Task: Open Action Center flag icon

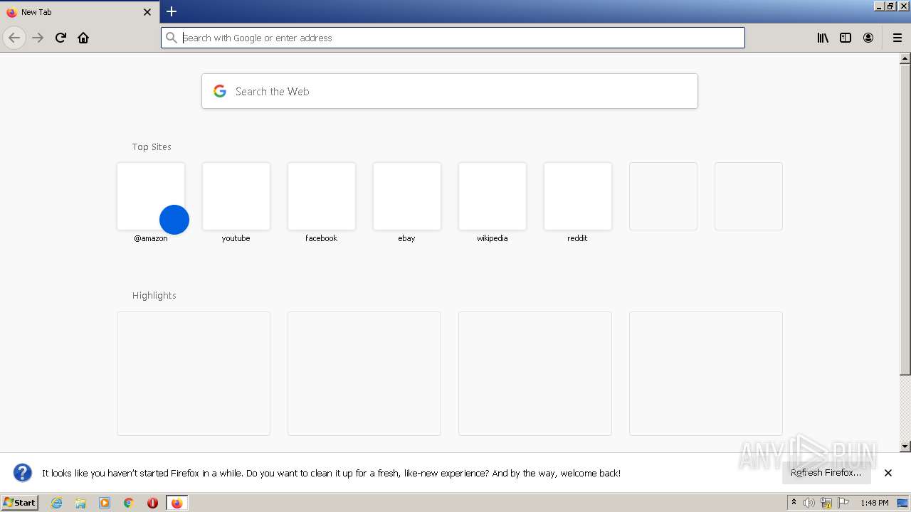Action: [843, 503]
